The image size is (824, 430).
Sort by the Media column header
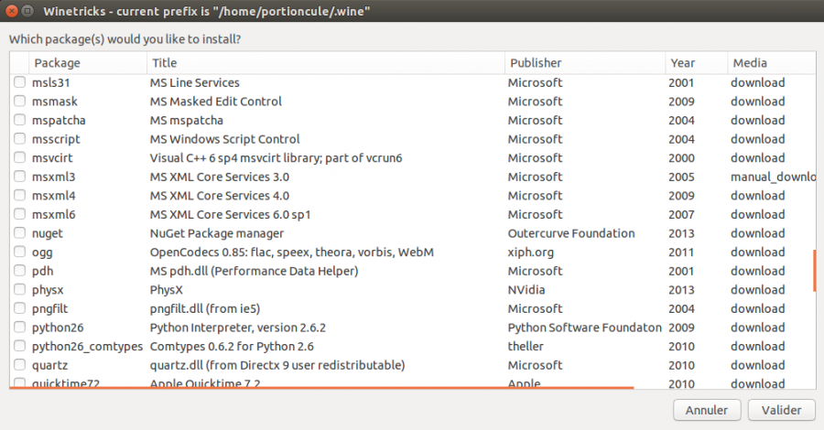(772, 63)
